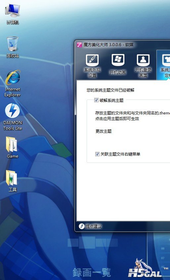Click the H5GAL logo on wallpaper
The height and width of the screenshot is (280, 170).
coord(145,268)
